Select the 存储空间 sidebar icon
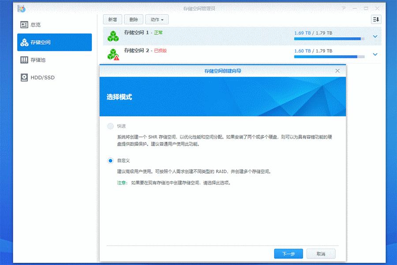 pos(24,42)
